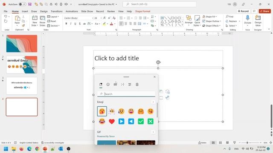Click Clear All Formatting icon
This screenshot has height=153, width=273.
pyautogui.click(x=114, y=18)
